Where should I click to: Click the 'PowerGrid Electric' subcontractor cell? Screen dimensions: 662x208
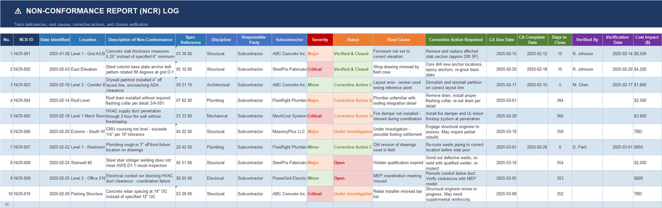pyautogui.click(x=290, y=179)
